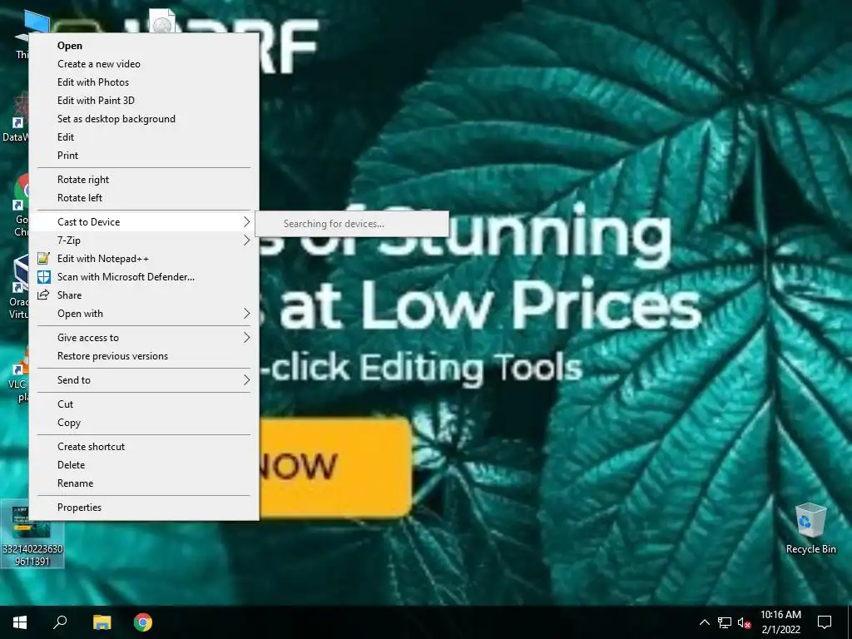The width and height of the screenshot is (852, 639).
Task: Choose Create a new video
Action: click(144, 64)
